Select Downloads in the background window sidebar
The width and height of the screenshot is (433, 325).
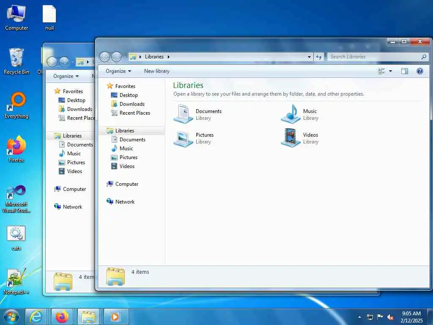coord(75,109)
